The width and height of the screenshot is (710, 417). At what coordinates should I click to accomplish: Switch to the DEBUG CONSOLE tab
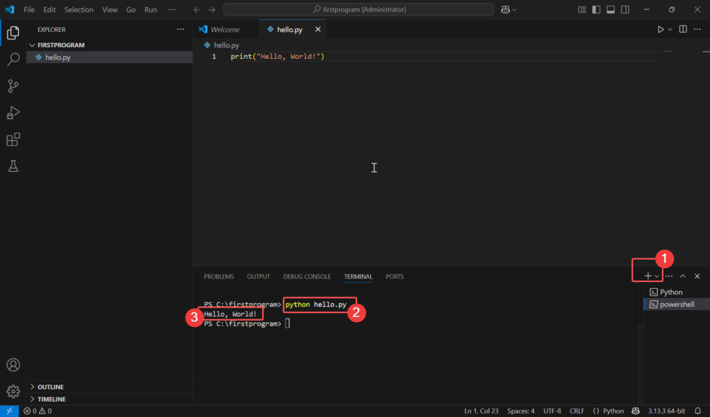307,276
